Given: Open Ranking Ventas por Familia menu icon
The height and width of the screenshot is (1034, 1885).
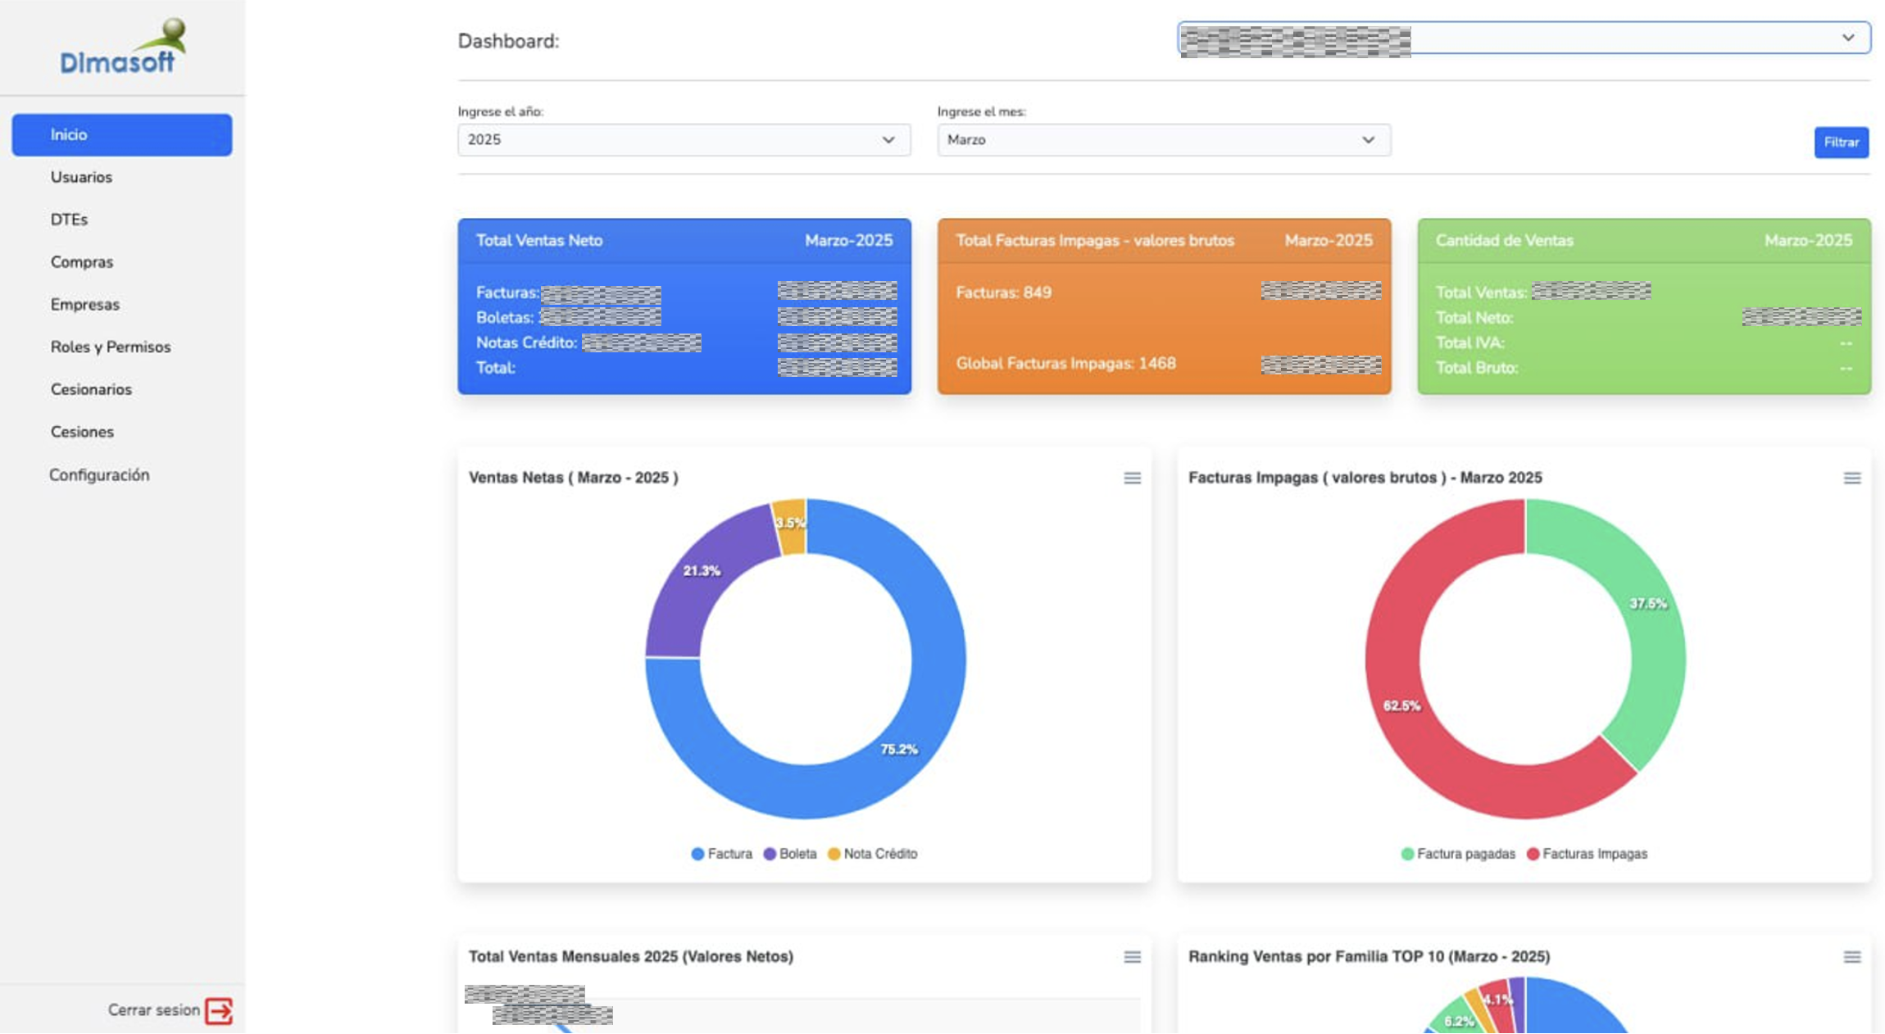Looking at the screenshot, I should (x=1851, y=957).
